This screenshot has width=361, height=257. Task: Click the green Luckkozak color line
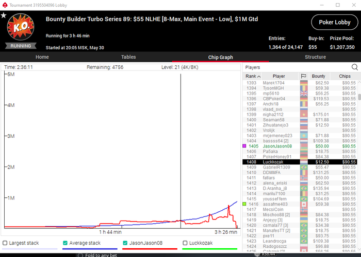point(209,249)
